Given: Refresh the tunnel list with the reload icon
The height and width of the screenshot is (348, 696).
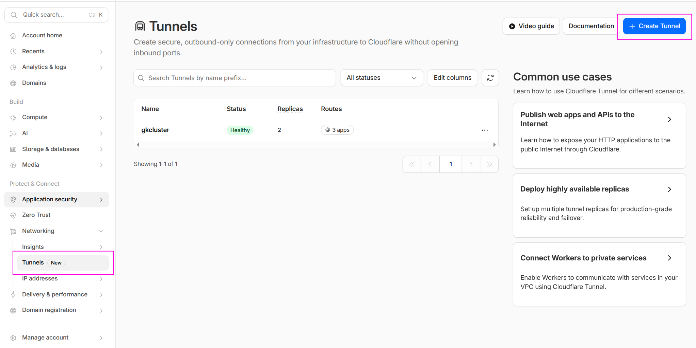Looking at the screenshot, I should 490,78.
